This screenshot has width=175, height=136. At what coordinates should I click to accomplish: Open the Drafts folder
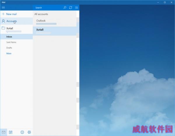coord(16,48)
